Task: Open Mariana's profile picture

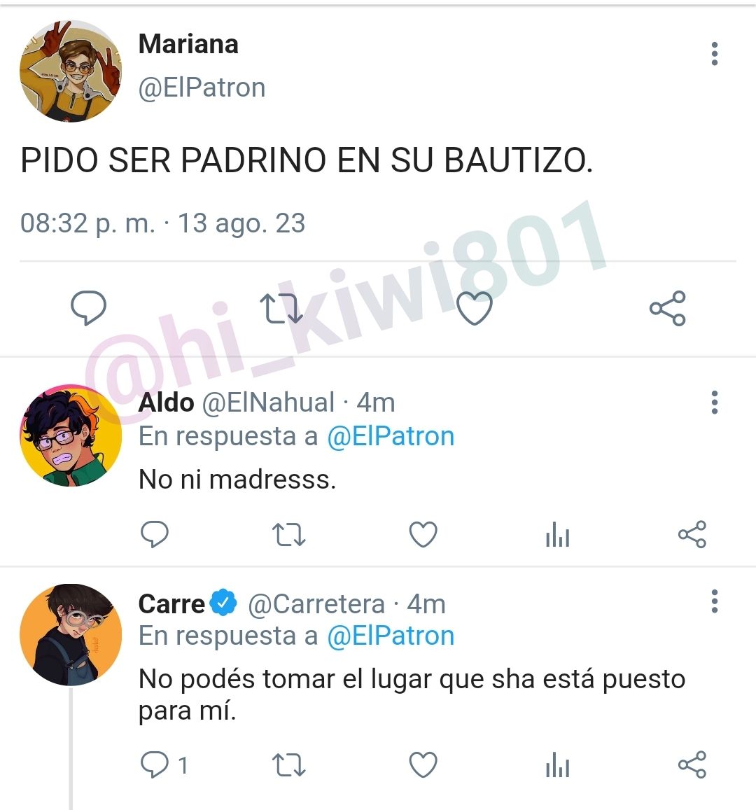Action: coord(71,71)
